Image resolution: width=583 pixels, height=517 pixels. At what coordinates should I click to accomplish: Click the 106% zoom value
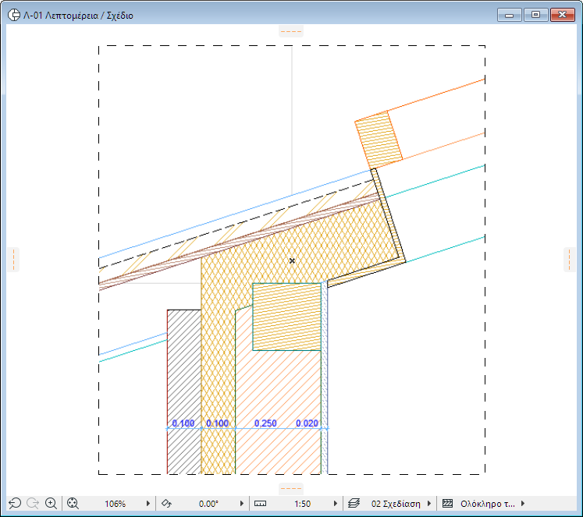116,504
